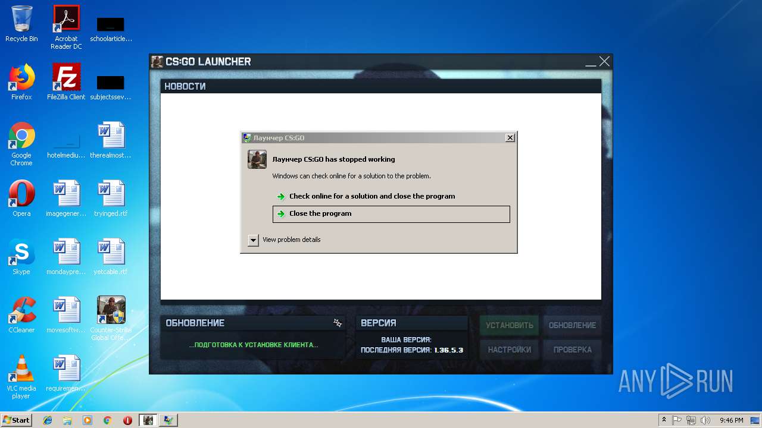Select imagegener Word document icon
Image resolution: width=762 pixels, height=428 pixels.
[66, 199]
